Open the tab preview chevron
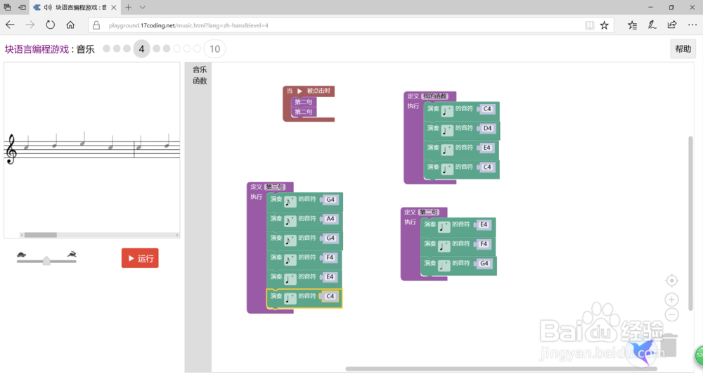This screenshot has width=703, height=377. pyautogui.click(x=143, y=8)
